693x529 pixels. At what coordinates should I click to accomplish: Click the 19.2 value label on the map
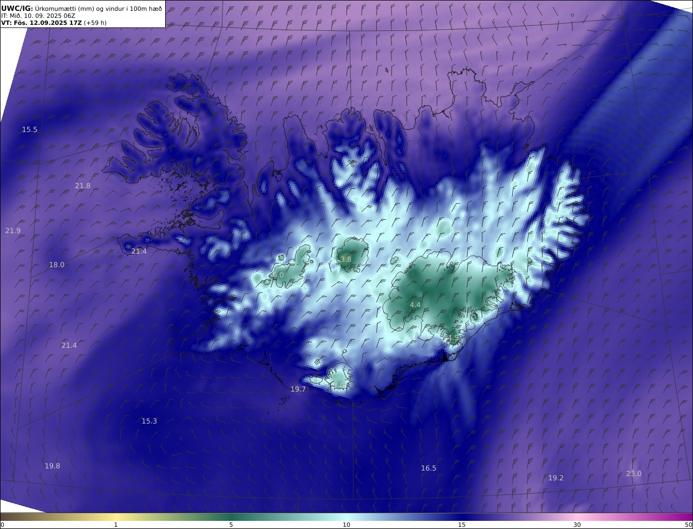556,478
